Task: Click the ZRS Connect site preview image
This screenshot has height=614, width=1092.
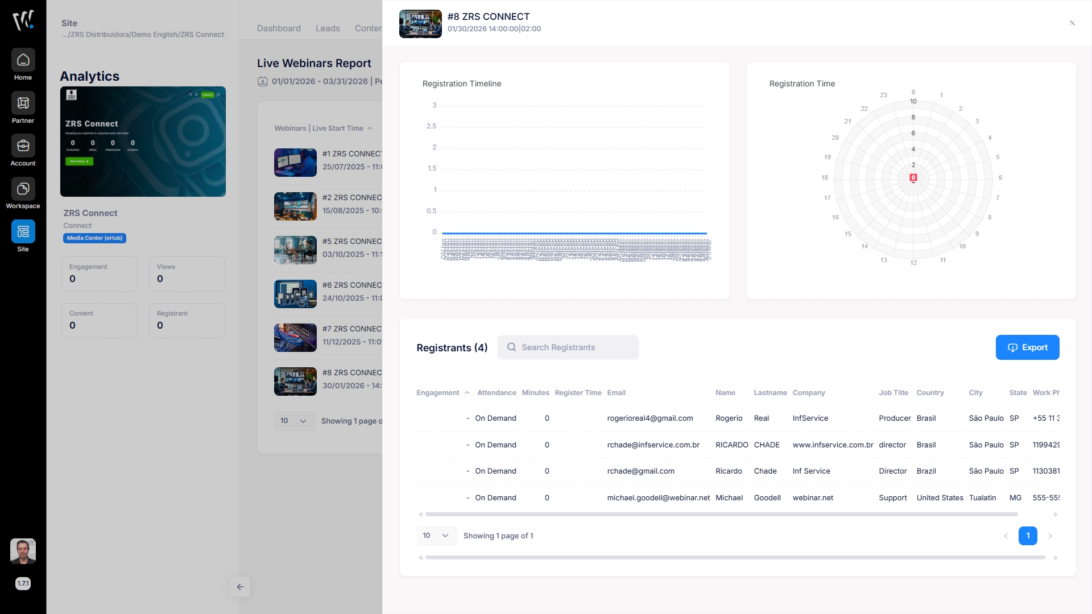Action: point(143,142)
